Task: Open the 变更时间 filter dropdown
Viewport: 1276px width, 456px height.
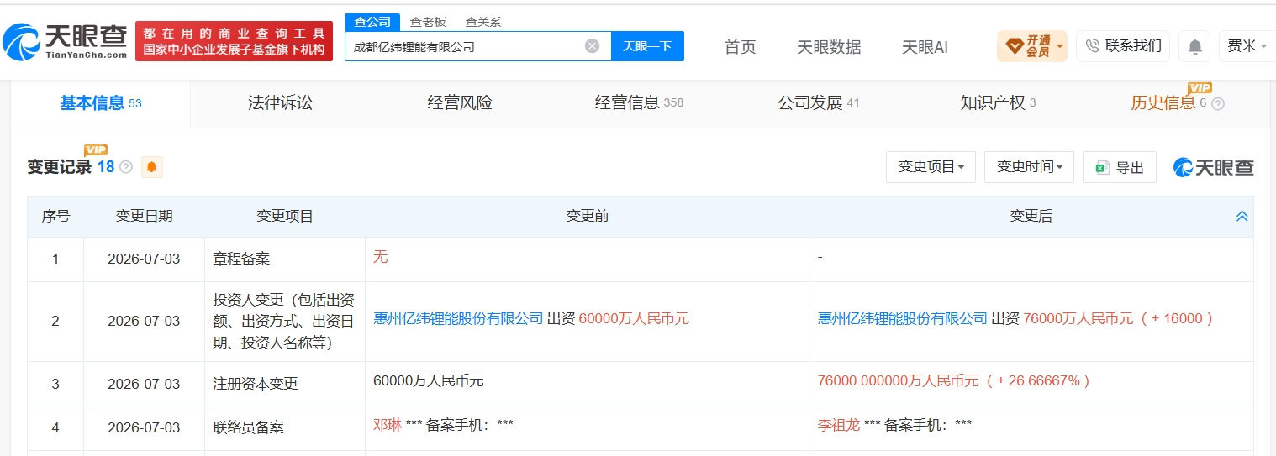Action: (x=1029, y=167)
